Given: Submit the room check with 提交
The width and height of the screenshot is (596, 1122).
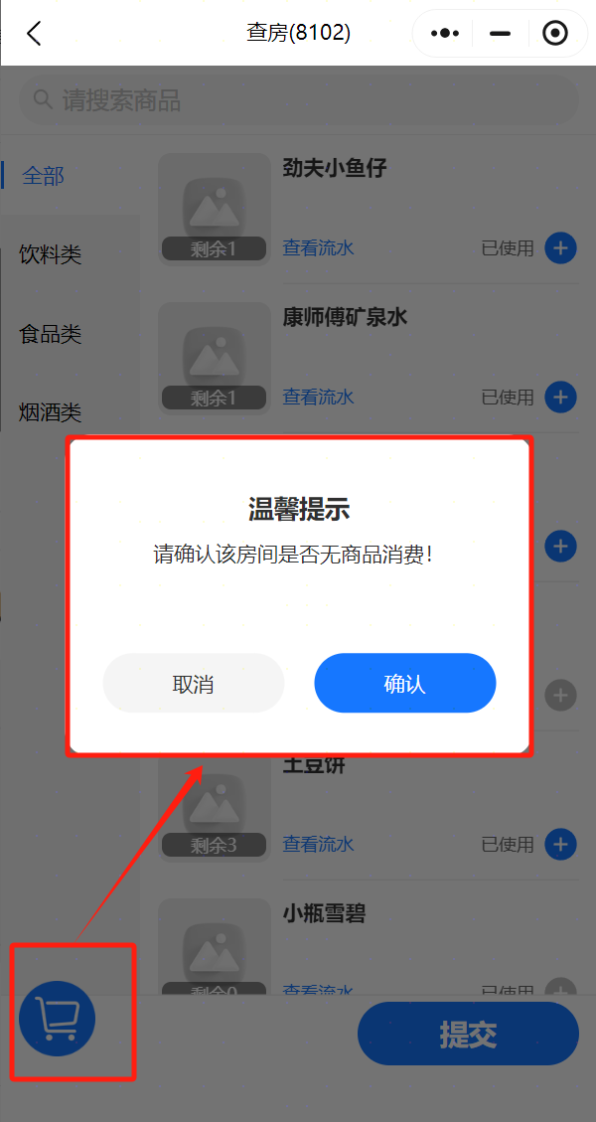Looking at the screenshot, I should 468,1034.
